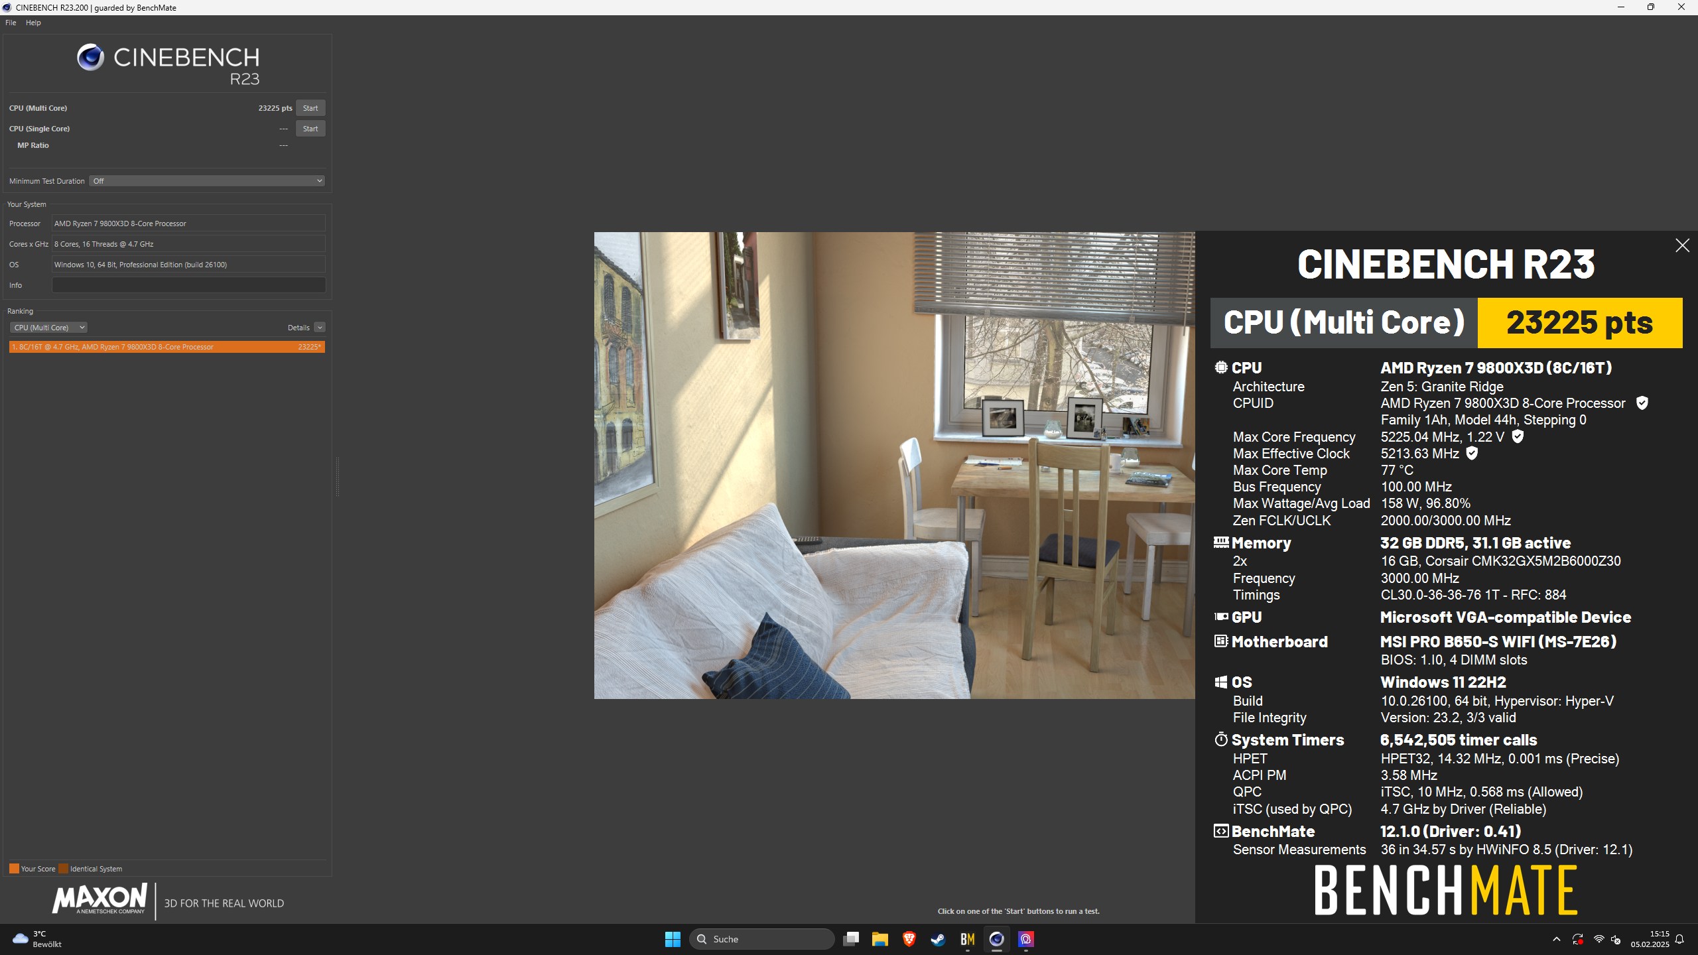Click the 23225 pts multi core score text
Image resolution: width=1698 pixels, height=955 pixels.
(275, 108)
